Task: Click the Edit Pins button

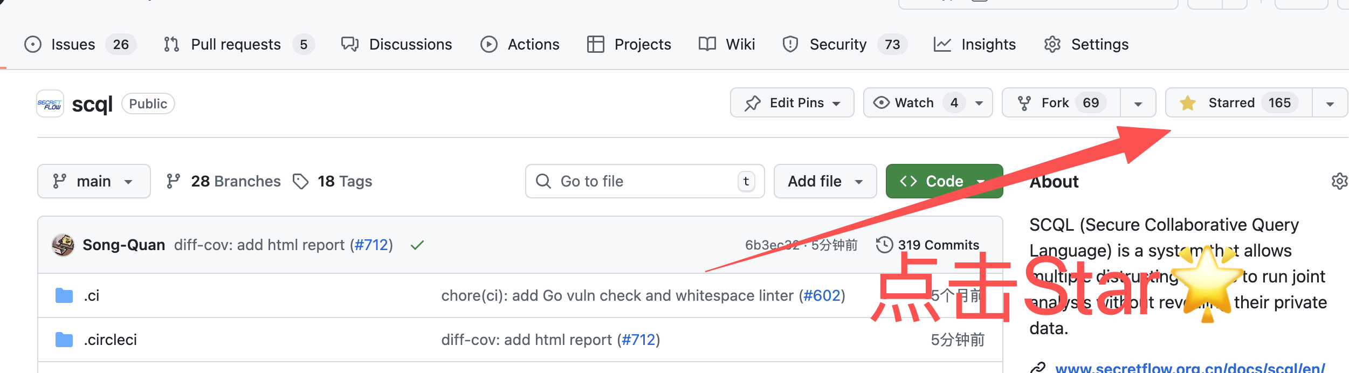Action: click(x=791, y=103)
